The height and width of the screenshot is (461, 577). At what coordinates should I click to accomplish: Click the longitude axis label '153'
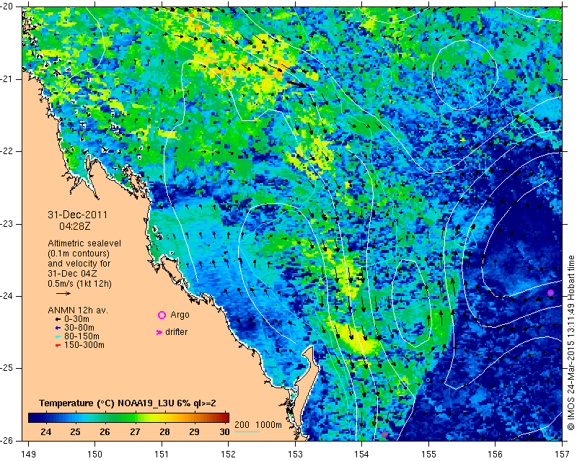[x=295, y=455]
